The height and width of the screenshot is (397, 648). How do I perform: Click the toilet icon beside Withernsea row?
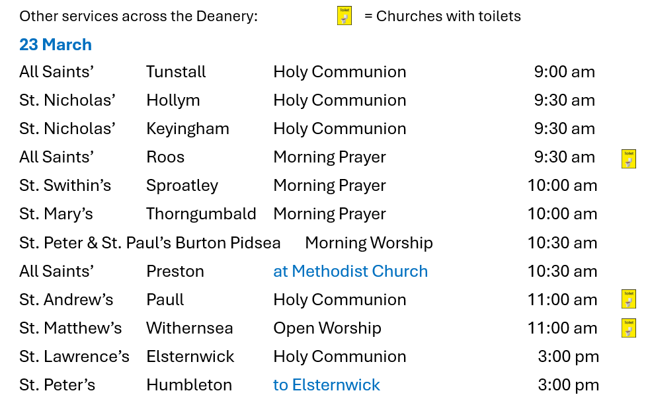click(629, 328)
